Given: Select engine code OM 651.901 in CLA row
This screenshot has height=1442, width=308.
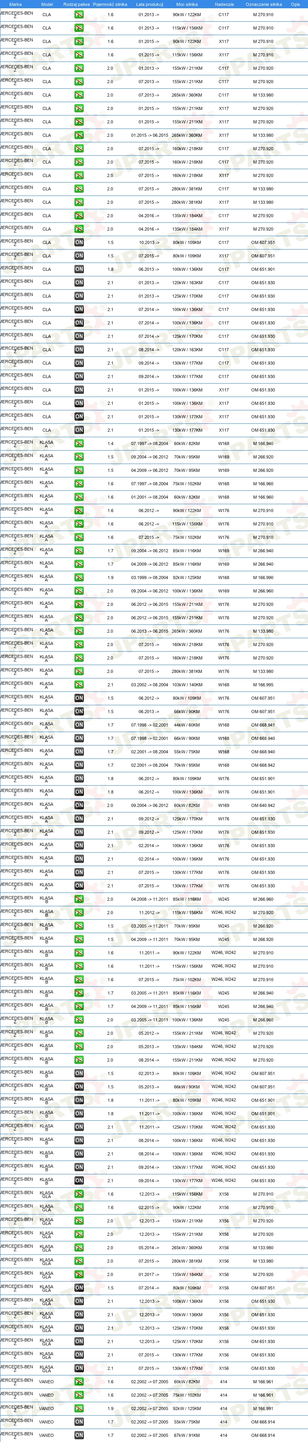Looking at the screenshot, I should point(263,269).
